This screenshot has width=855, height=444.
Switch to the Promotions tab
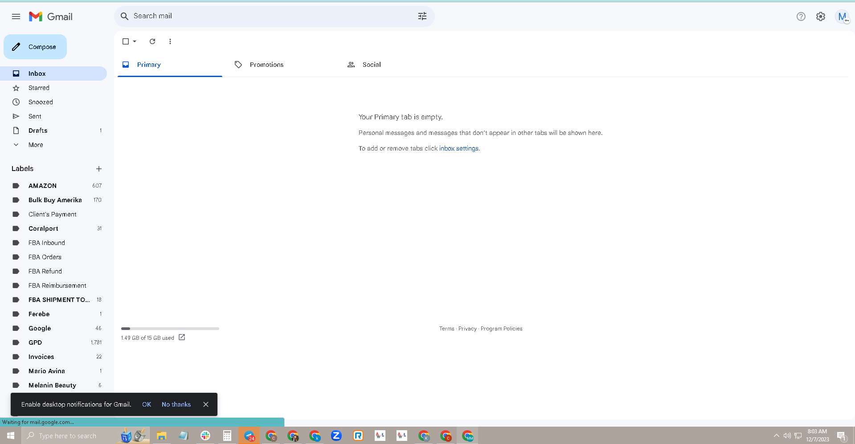pyautogui.click(x=266, y=65)
